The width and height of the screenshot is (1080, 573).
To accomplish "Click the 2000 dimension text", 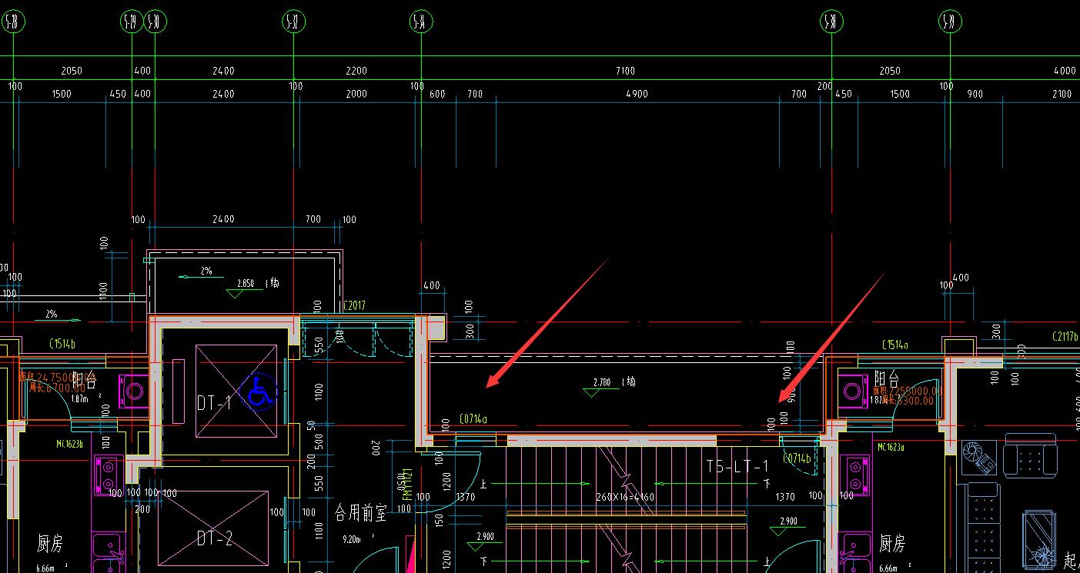I will [356, 94].
